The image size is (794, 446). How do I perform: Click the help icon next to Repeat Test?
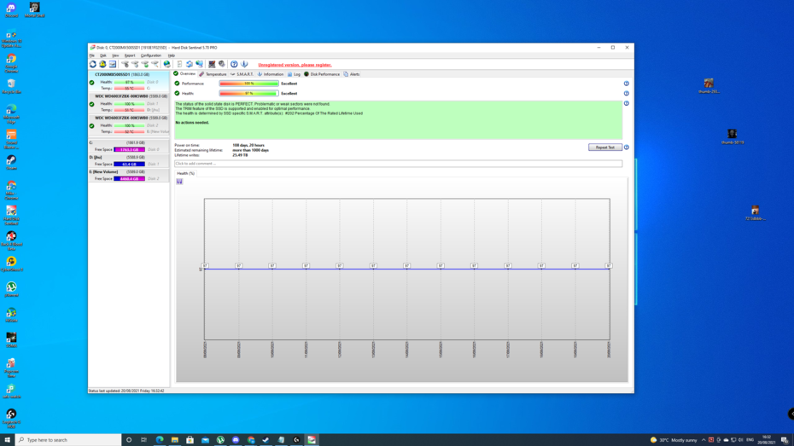[x=627, y=148]
